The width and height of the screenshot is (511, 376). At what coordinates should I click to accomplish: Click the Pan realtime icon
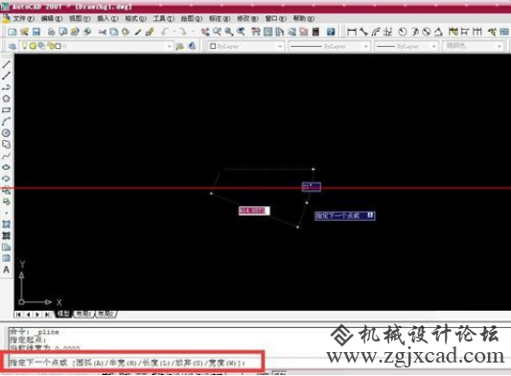[205, 32]
